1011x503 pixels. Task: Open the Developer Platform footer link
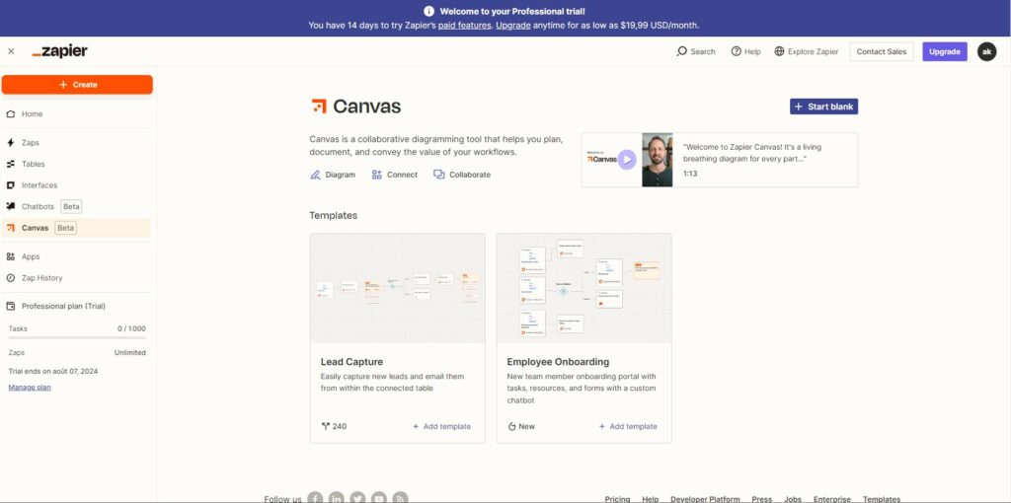[x=705, y=499]
